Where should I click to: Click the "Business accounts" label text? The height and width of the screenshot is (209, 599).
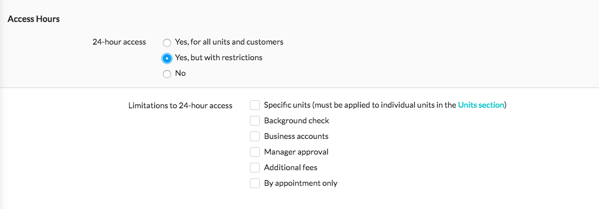point(296,136)
